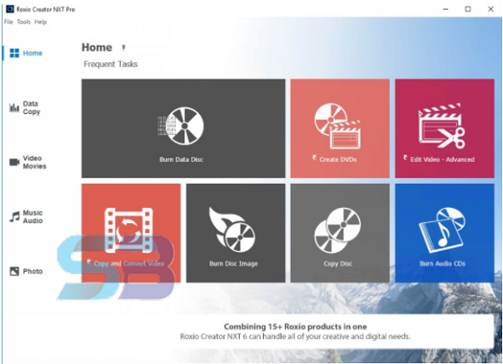Click the Photo picture icon in sidebar
Screen dimensions: 503x364
(x=14, y=271)
